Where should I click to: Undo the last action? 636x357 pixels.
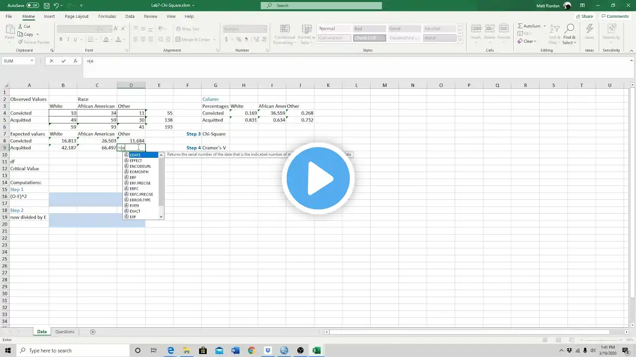[56, 5]
